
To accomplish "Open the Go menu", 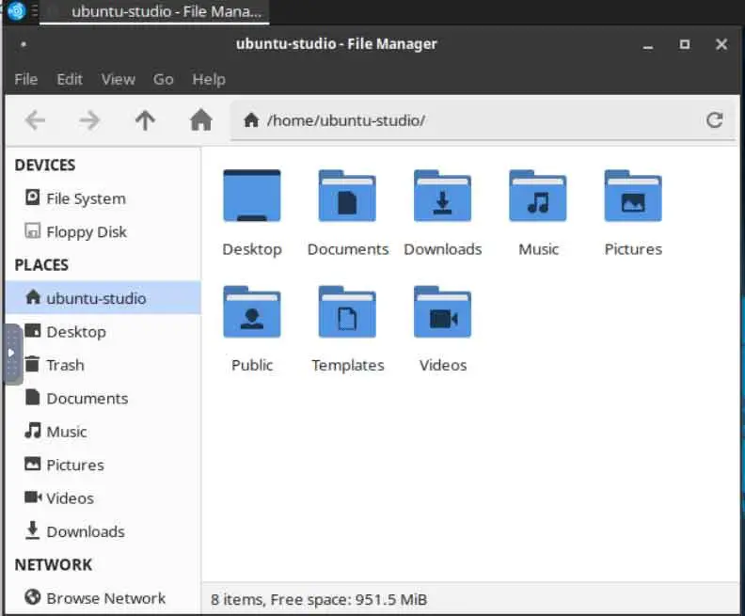I will [x=163, y=79].
